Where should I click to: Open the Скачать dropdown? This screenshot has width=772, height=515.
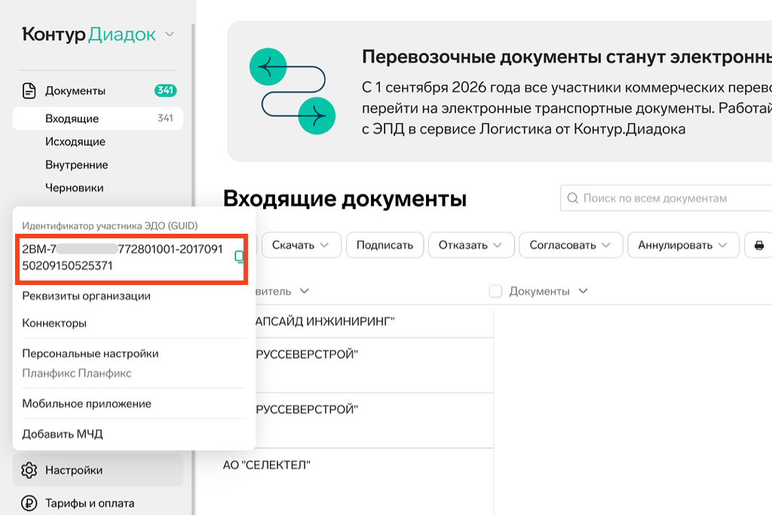(x=302, y=245)
